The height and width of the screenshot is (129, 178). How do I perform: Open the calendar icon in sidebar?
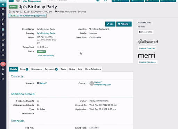(3, 14)
